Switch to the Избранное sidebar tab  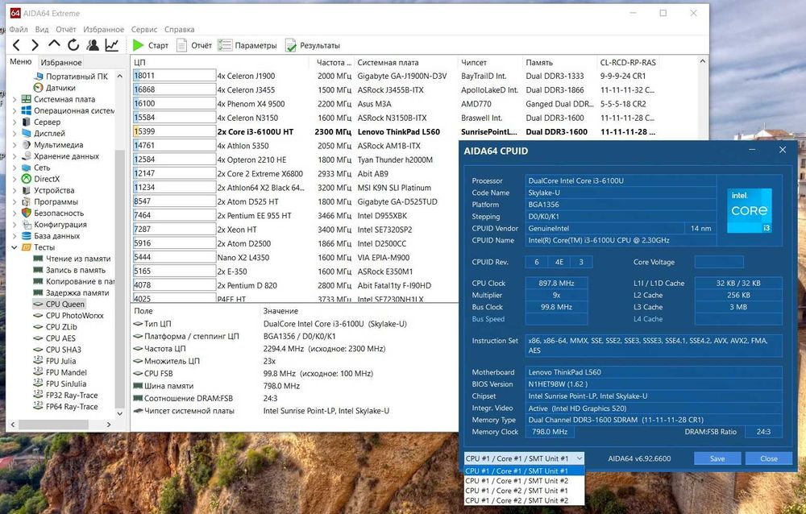60,62
